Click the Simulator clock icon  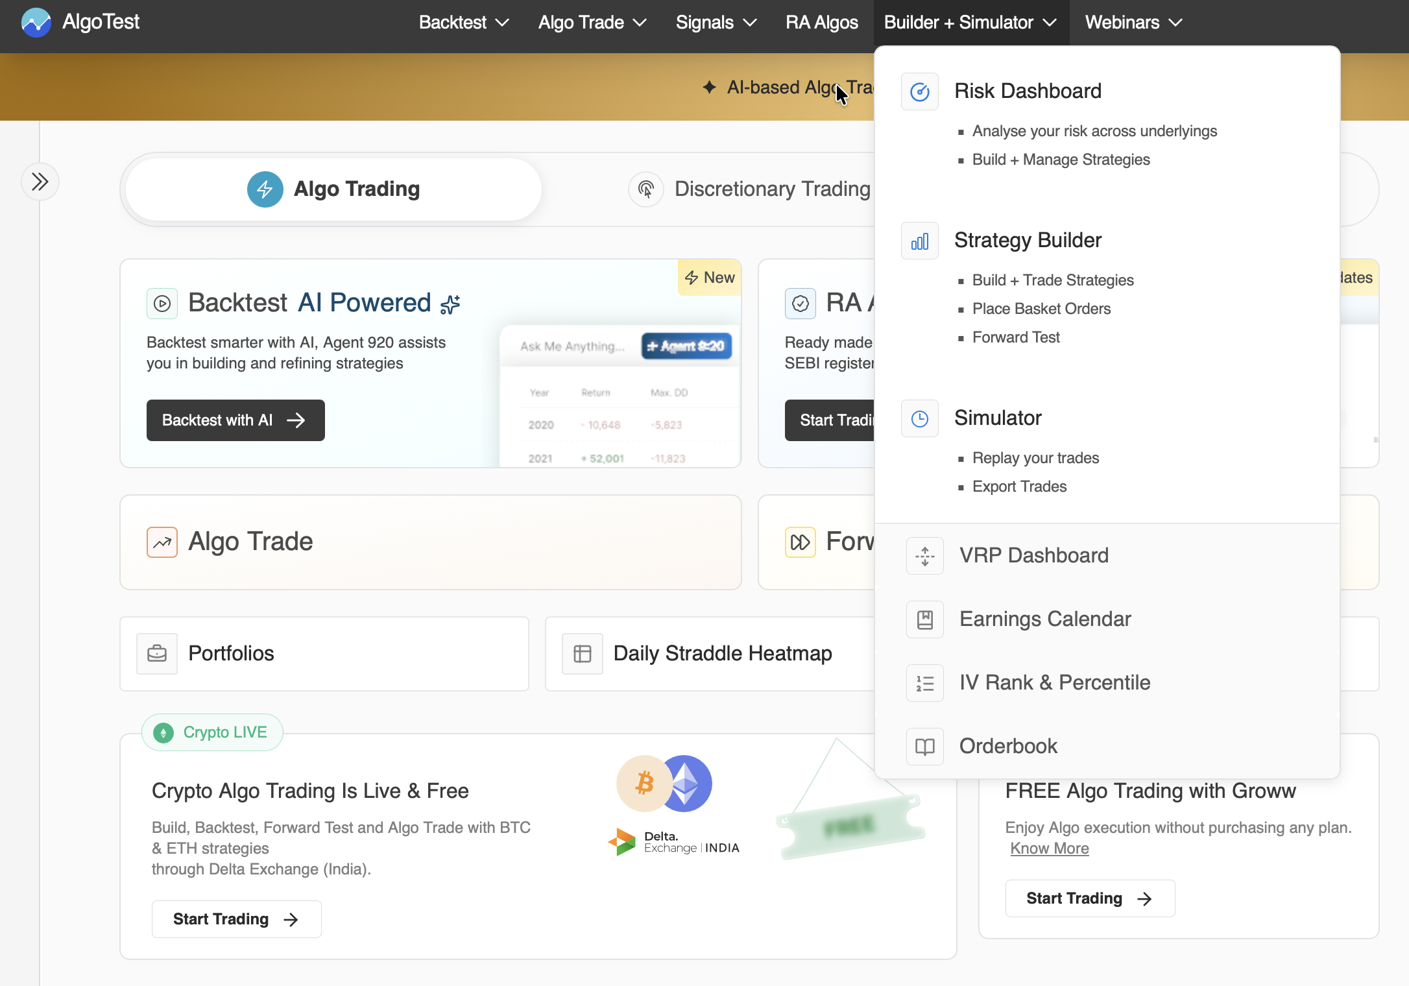919,418
